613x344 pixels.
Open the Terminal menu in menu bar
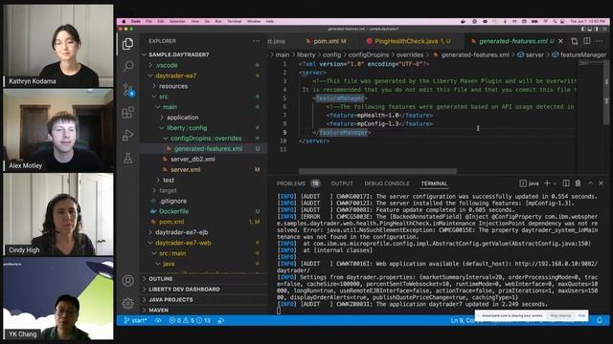[x=235, y=21]
